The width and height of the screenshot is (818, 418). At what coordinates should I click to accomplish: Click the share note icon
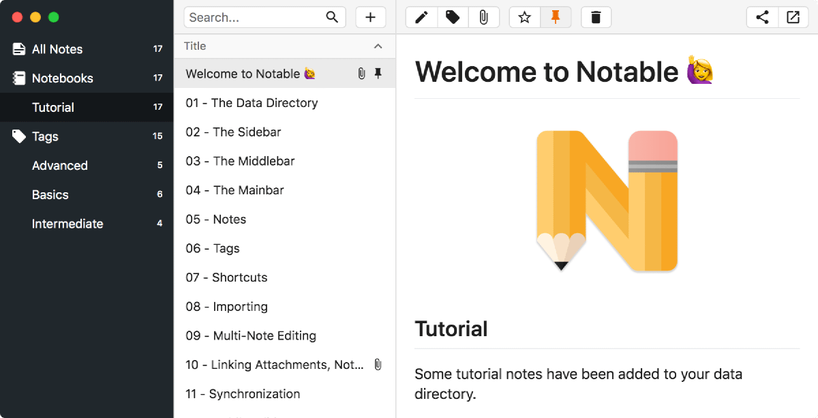pyautogui.click(x=762, y=18)
